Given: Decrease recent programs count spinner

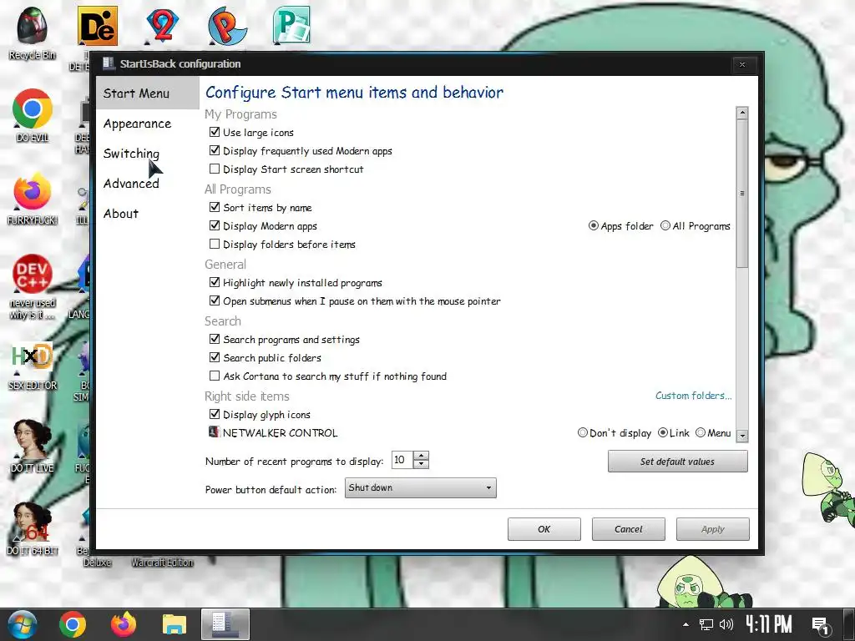Looking at the screenshot, I should pyautogui.click(x=421, y=464).
